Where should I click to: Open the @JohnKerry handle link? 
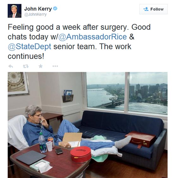pyautogui.click(x=35, y=15)
